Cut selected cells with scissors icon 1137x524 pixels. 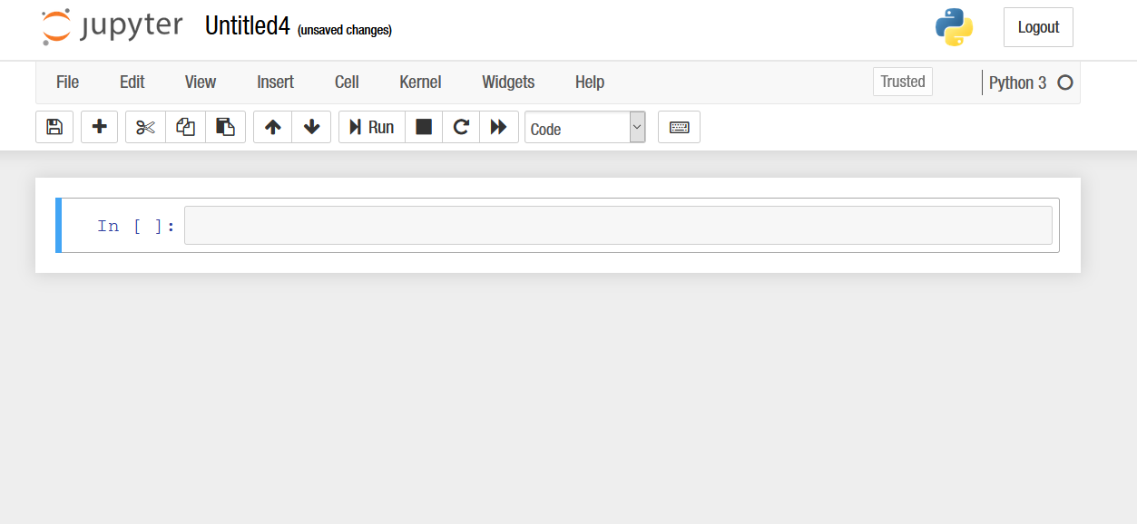(145, 127)
